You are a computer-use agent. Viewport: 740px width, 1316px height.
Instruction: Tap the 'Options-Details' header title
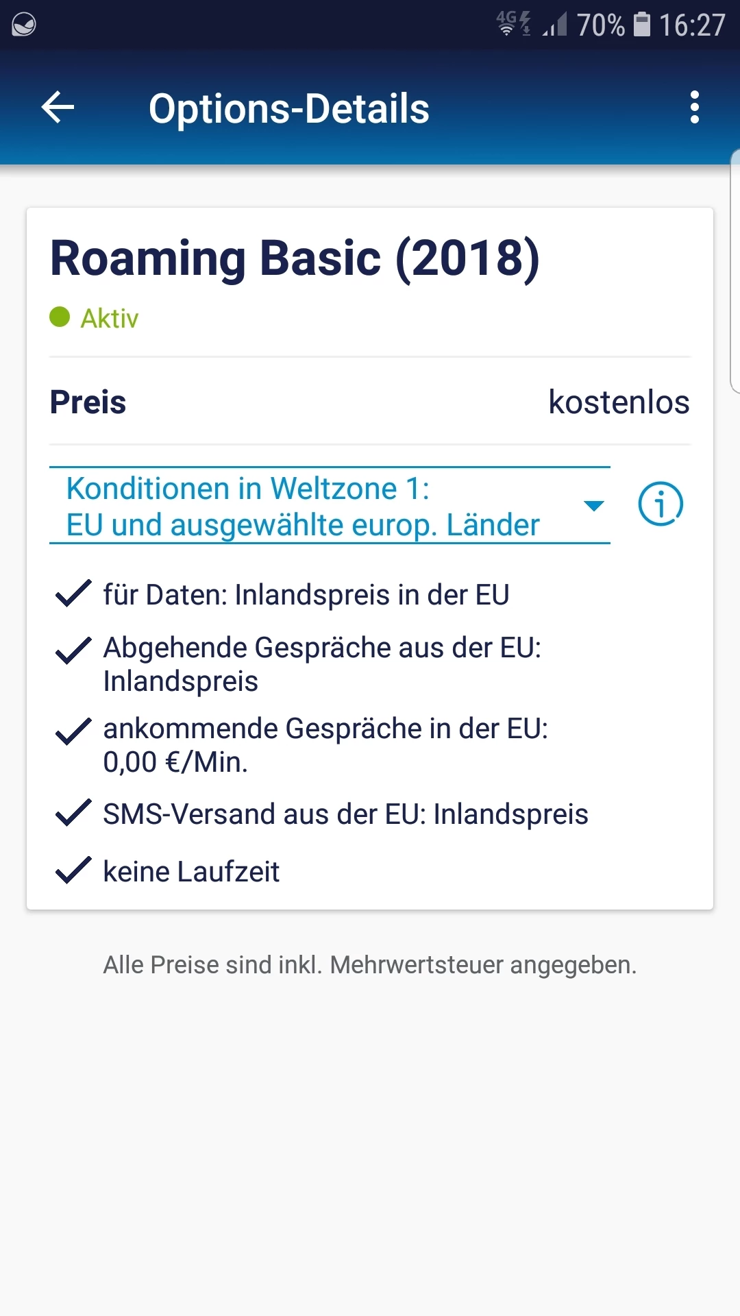288,109
